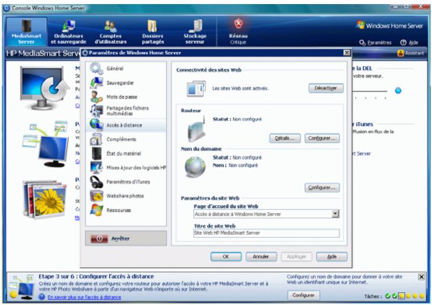Screen dimensions: 432x305
Task: Close the Paramètres de Windows Home Server dialog
Action: 347,52
